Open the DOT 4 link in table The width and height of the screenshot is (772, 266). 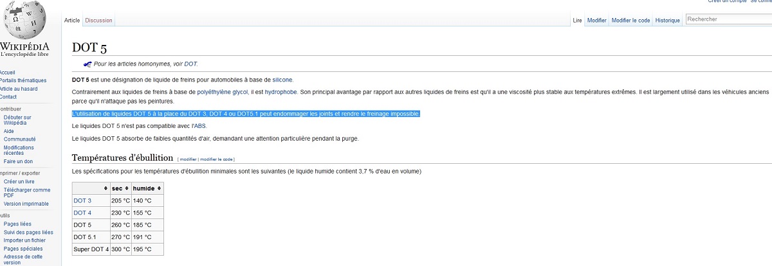pos(82,213)
